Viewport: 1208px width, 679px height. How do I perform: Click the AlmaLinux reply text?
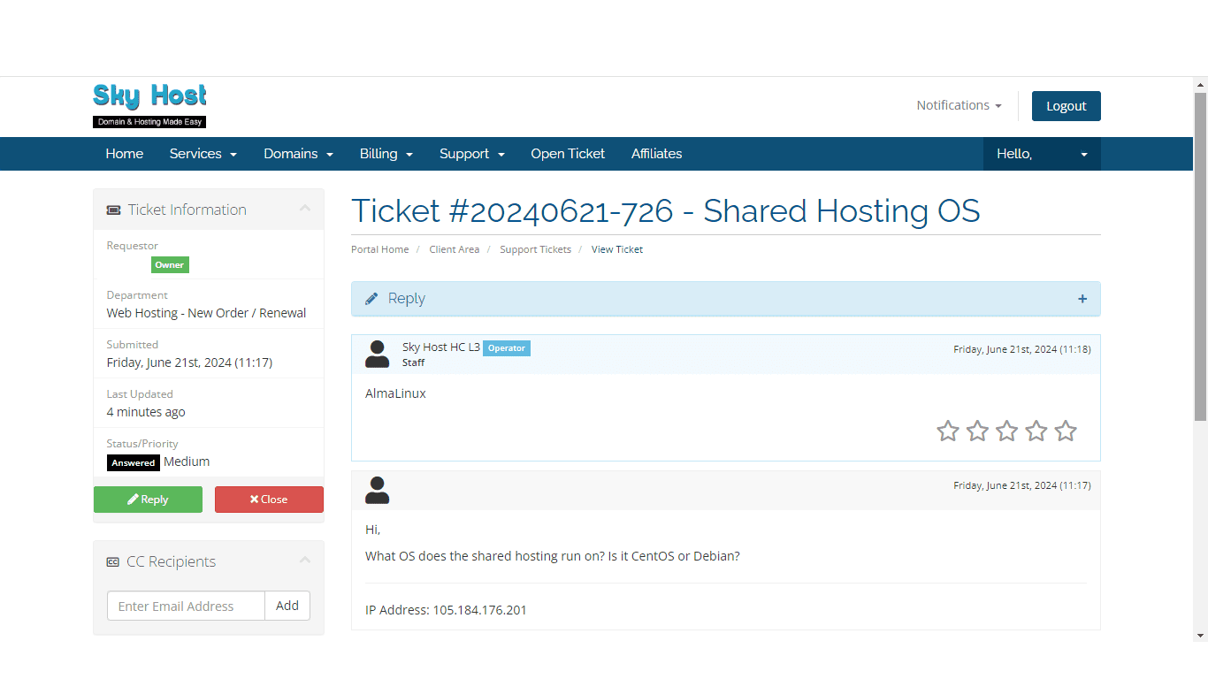(395, 393)
